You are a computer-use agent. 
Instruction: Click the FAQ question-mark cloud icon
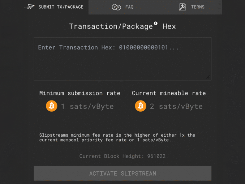coord(116,7)
